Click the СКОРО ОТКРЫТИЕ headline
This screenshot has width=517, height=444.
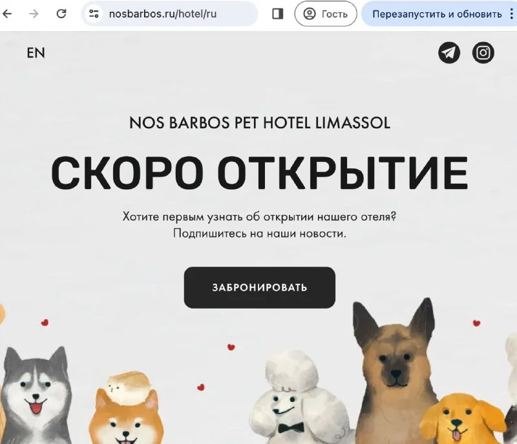click(x=260, y=173)
